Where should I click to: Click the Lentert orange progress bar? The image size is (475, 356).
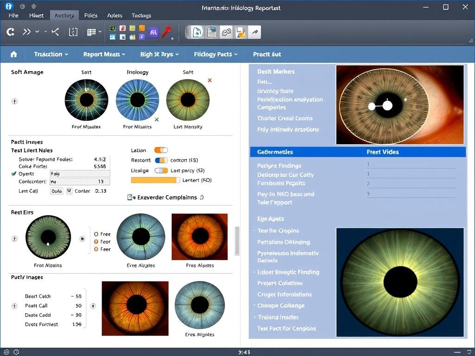(x=155, y=180)
